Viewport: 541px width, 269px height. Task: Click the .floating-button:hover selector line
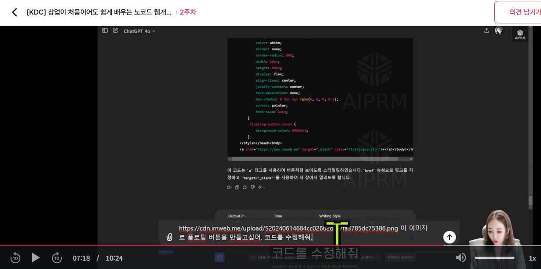click(x=271, y=124)
